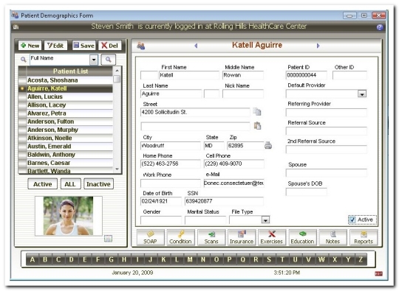Click the patient photo thumbnail
399x291 pixels.
pyautogui.click(x=68, y=216)
